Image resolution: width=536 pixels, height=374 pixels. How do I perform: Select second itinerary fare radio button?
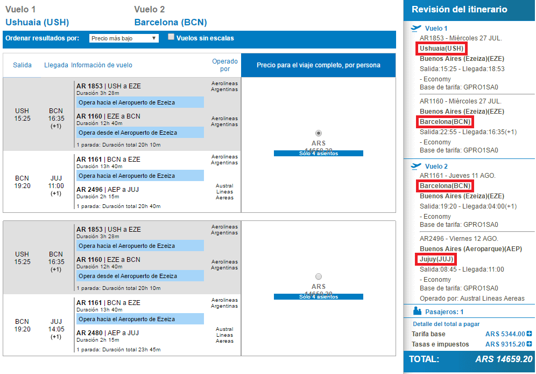(318, 276)
